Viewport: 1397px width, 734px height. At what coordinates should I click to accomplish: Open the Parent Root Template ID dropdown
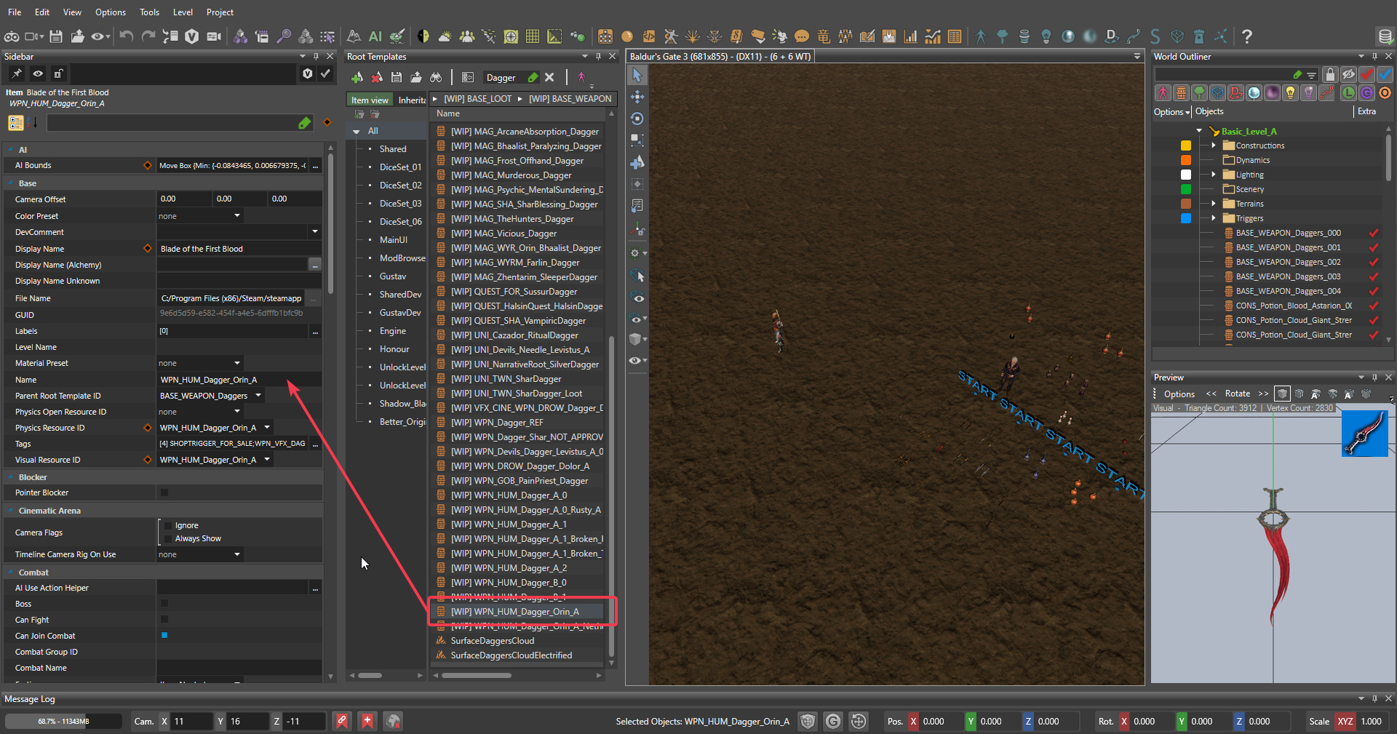pyautogui.click(x=258, y=396)
